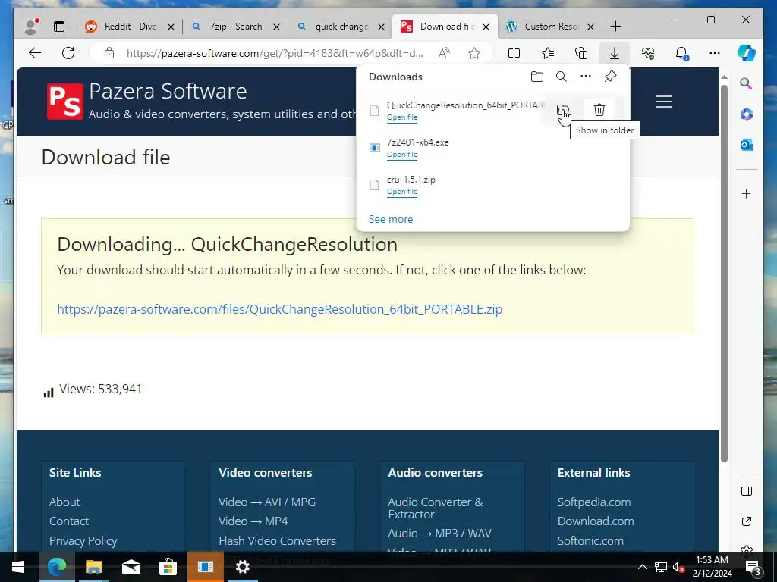Viewport: 777px width, 582px height.
Task: Open Edge sidebar search icon
Action: click(x=747, y=83)
